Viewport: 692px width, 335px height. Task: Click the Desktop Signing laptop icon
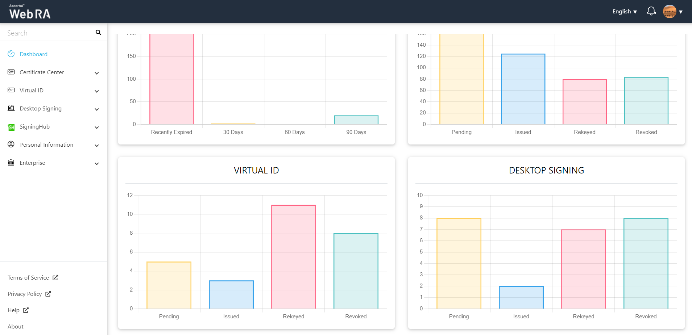tap(11, 108)
